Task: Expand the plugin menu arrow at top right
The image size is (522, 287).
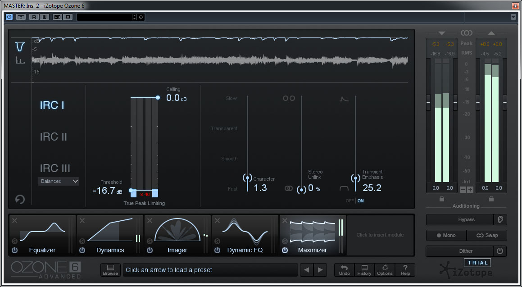Action: tap(513, 17)
